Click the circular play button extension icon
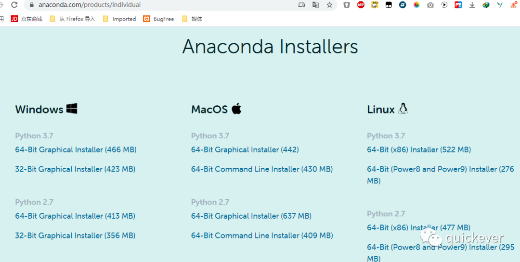Image resolution: width=520 pixels, height=262 pixels. point(444,5)
